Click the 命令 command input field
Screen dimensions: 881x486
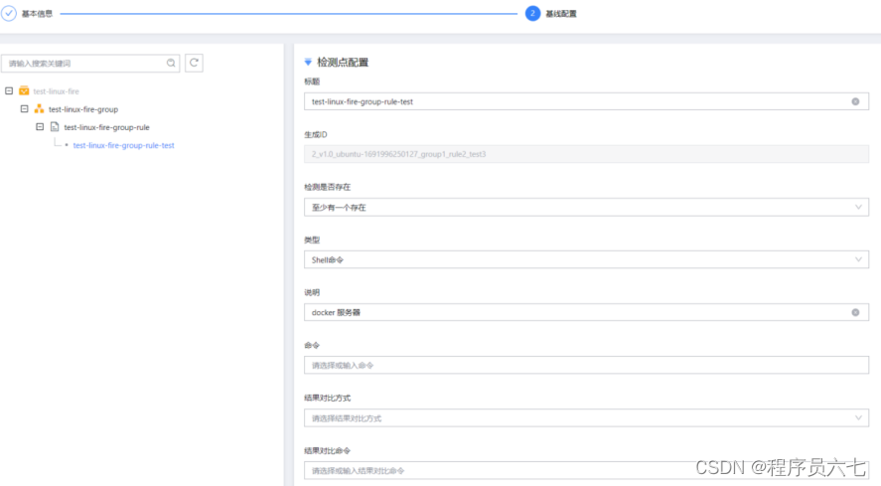click(586, 365)
